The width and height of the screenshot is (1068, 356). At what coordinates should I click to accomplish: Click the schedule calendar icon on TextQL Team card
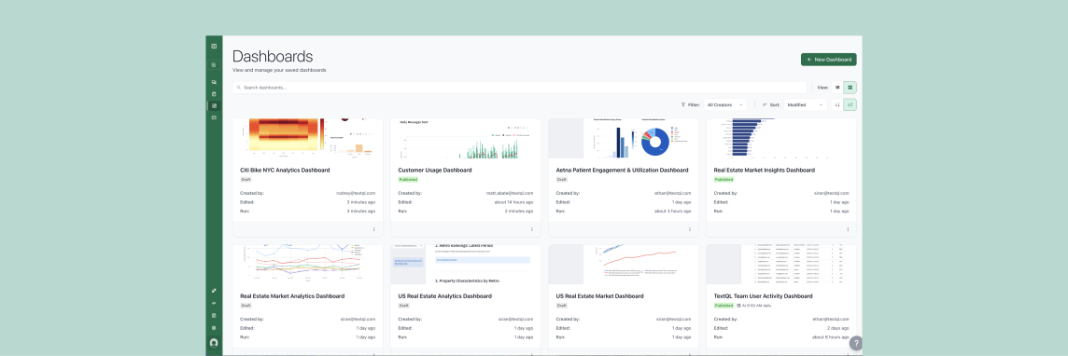pyautogui.click(x=739, y=306)
